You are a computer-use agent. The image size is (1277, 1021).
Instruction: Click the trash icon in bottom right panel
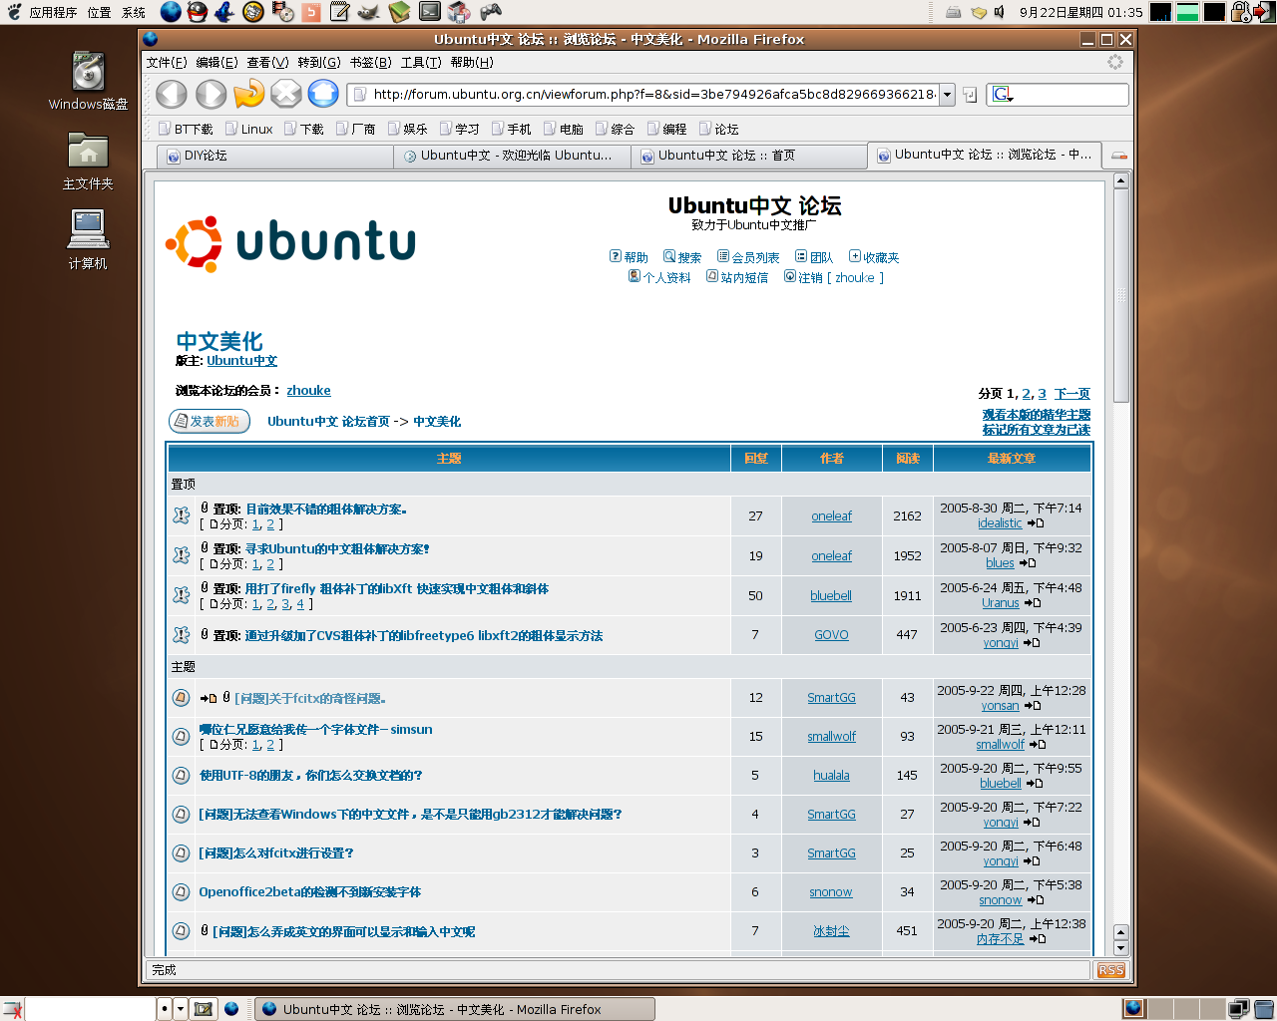pos(1264,1009)
